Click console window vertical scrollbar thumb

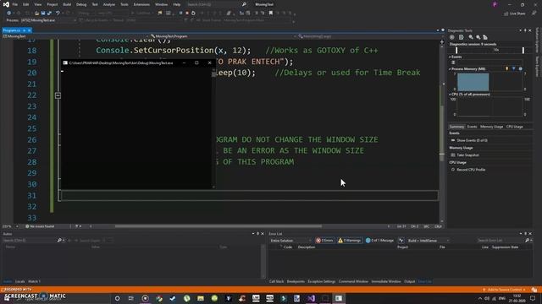(x=213, y=73)
